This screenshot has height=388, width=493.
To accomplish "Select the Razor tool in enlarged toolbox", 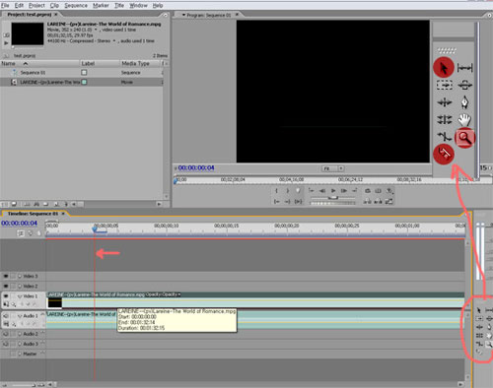I will [444, 154].
